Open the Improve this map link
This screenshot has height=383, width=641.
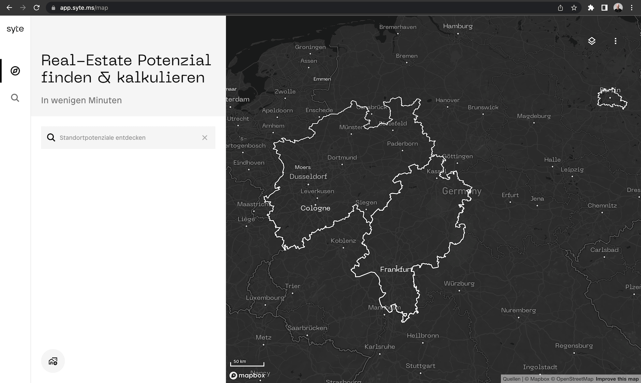(x=617, y=379)
